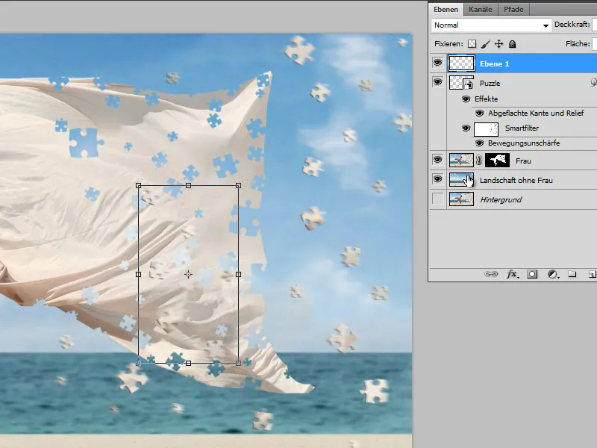The width and height of the screenshot is (597, 448).
Task: Create a new adjustment layer
Action: coord(553,274)
